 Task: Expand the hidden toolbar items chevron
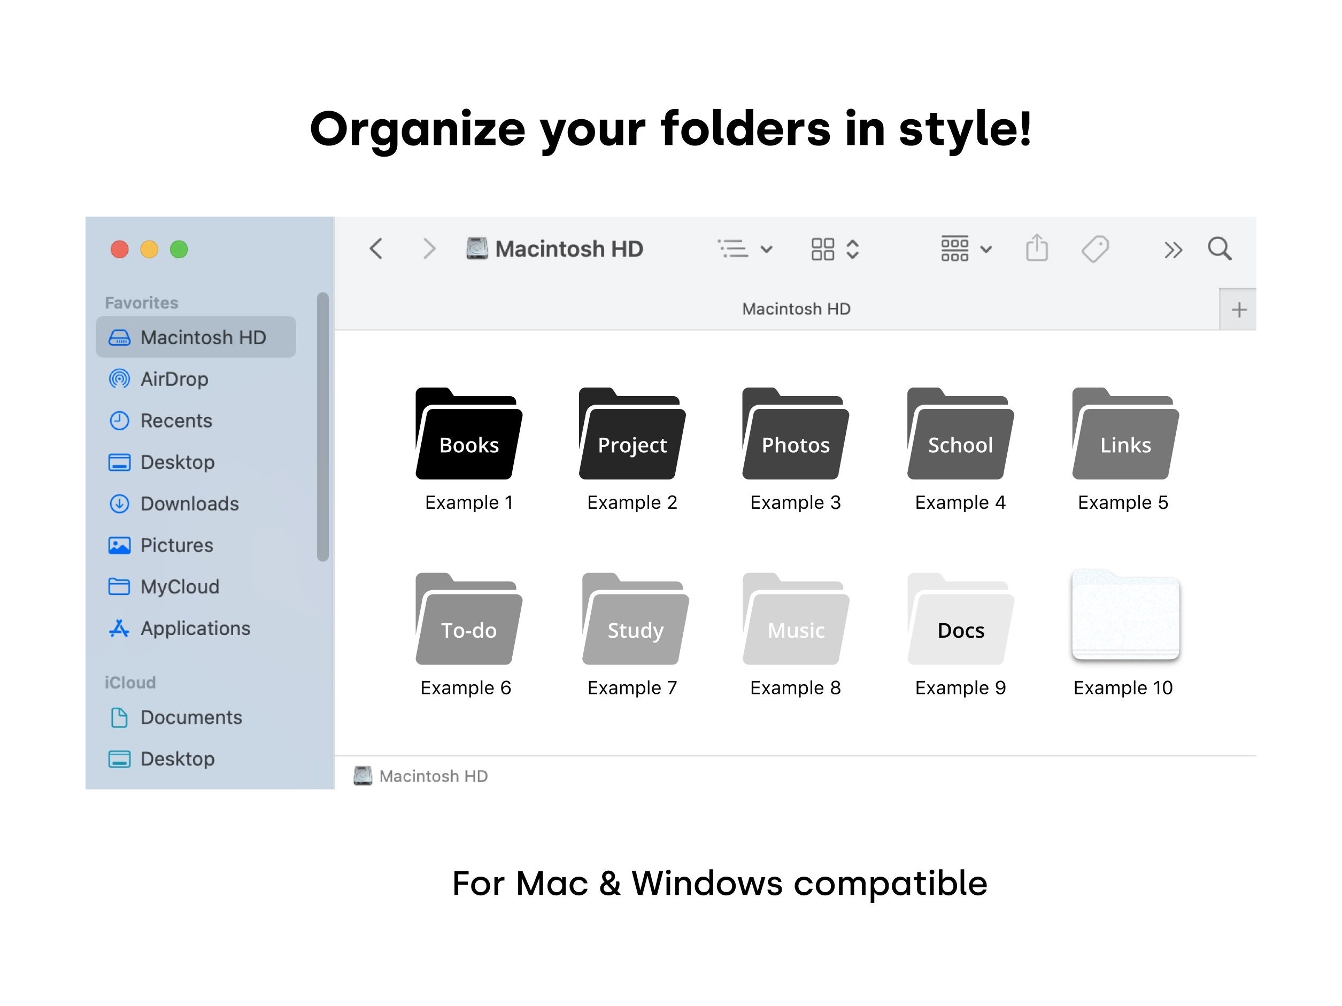point(1173,249)
